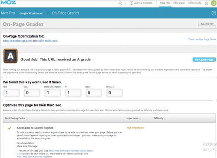Sort by Difficulty column

pyautogui.click(x=160, y=118)
